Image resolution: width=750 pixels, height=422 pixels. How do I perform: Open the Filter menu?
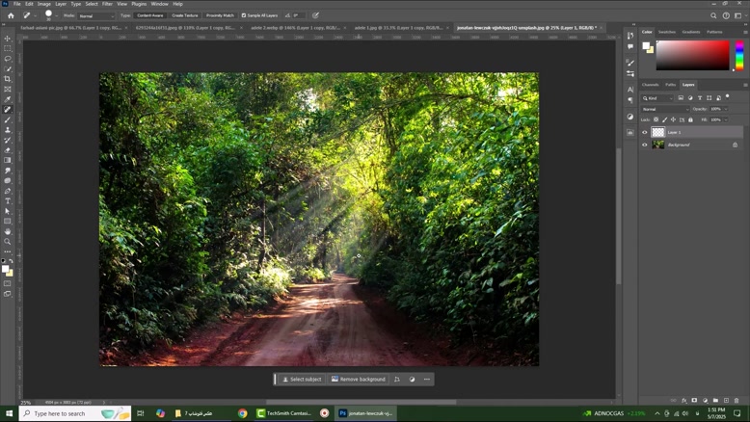(107, 4)
